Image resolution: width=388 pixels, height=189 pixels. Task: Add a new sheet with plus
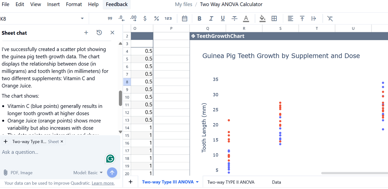[131, 182]
